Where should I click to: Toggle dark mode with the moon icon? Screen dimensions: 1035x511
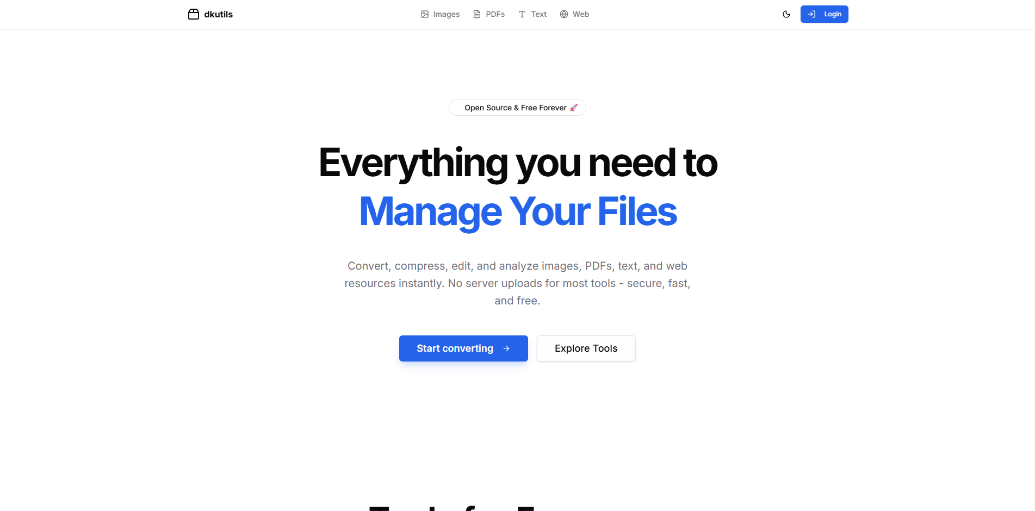(x=786, y=14)
